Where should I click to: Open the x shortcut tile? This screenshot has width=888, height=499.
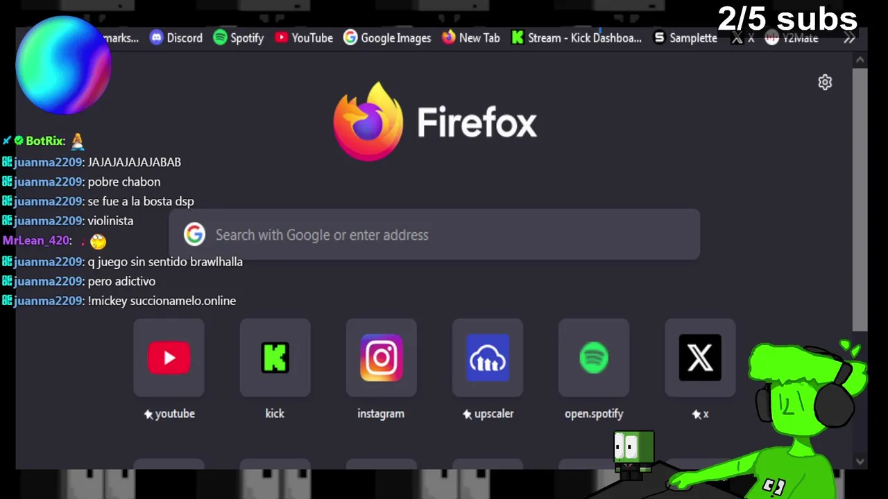coord(700,358)
